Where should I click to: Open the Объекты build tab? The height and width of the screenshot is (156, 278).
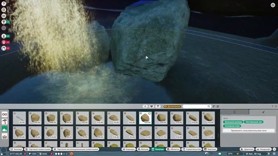click(x=173, y=149)
